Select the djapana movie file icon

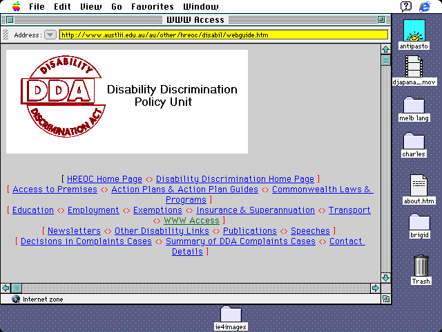coord(414,67)
